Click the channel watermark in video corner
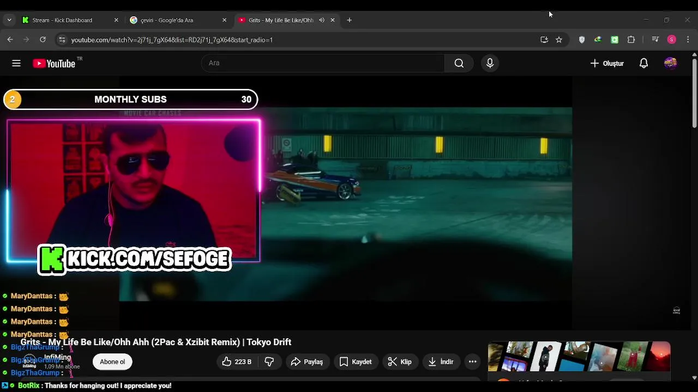This screenshot has height=392, width=698. [x=676, y=310]
